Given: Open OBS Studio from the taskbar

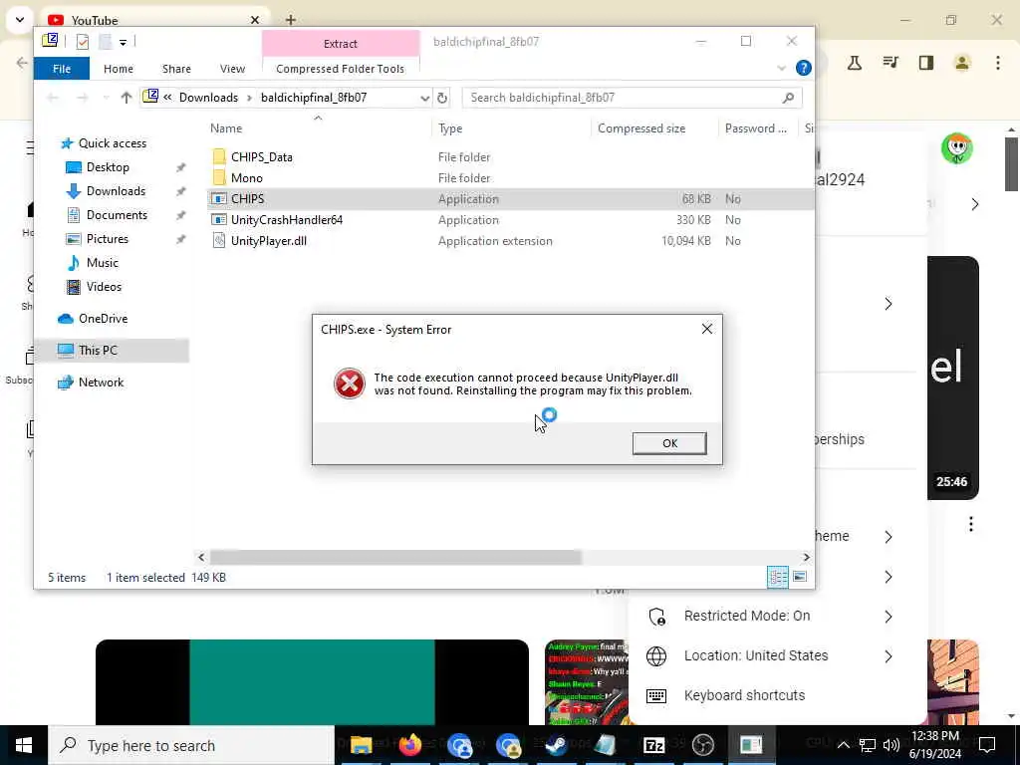Looking at the screenshot, I should click(x=702, y=745).
